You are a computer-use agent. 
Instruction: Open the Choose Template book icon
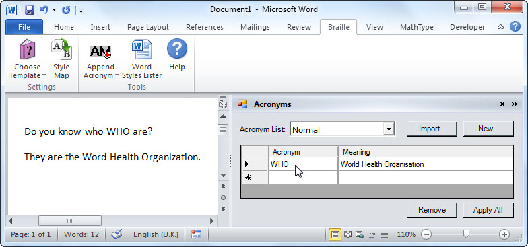pyautogui.click(x=27, y=49)
